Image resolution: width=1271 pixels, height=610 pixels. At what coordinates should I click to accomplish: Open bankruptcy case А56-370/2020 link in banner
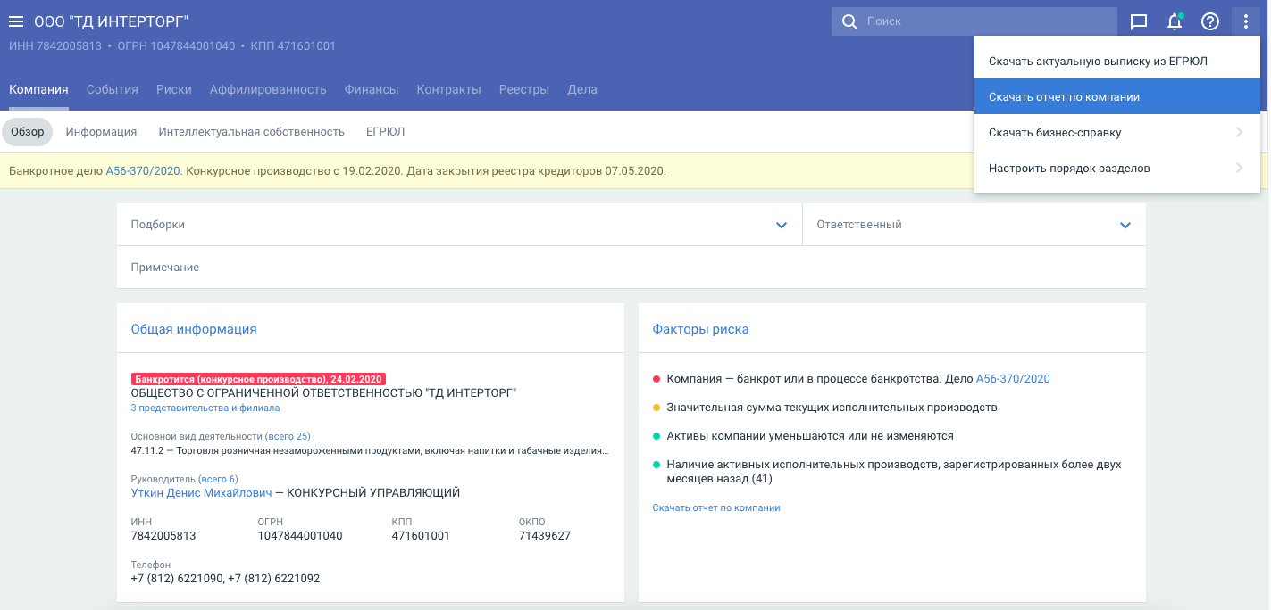pyautogui.click(x=143, y=170)
